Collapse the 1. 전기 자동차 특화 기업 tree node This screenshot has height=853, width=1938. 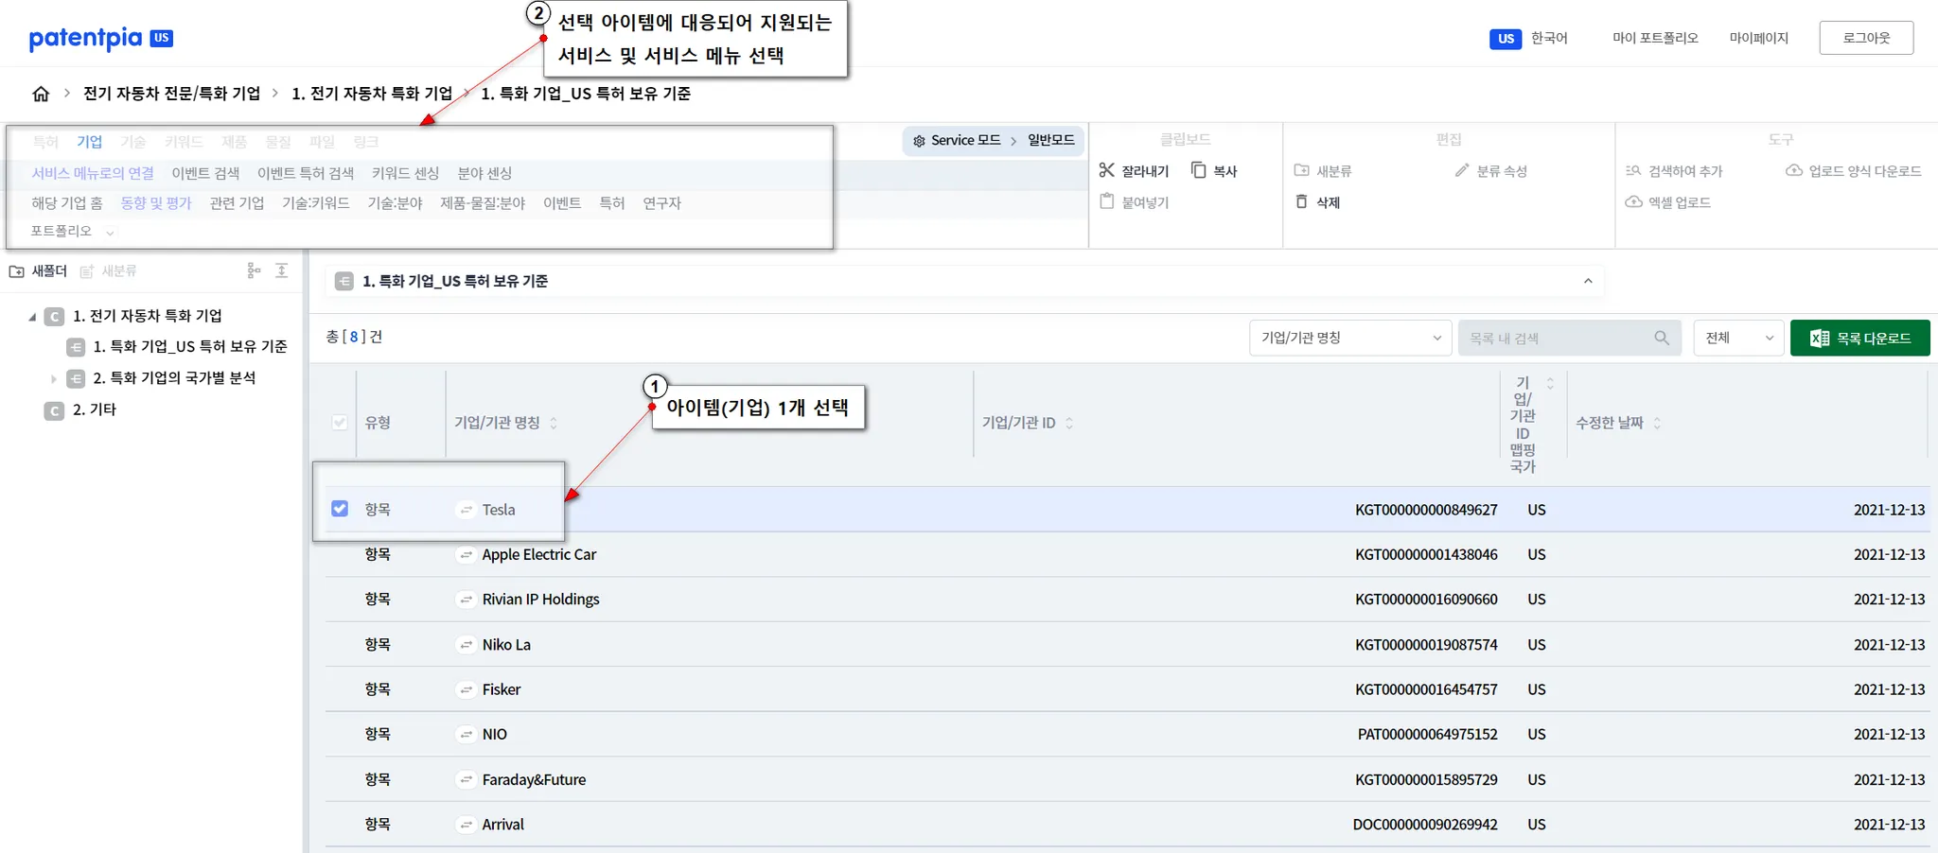point(33,317)
